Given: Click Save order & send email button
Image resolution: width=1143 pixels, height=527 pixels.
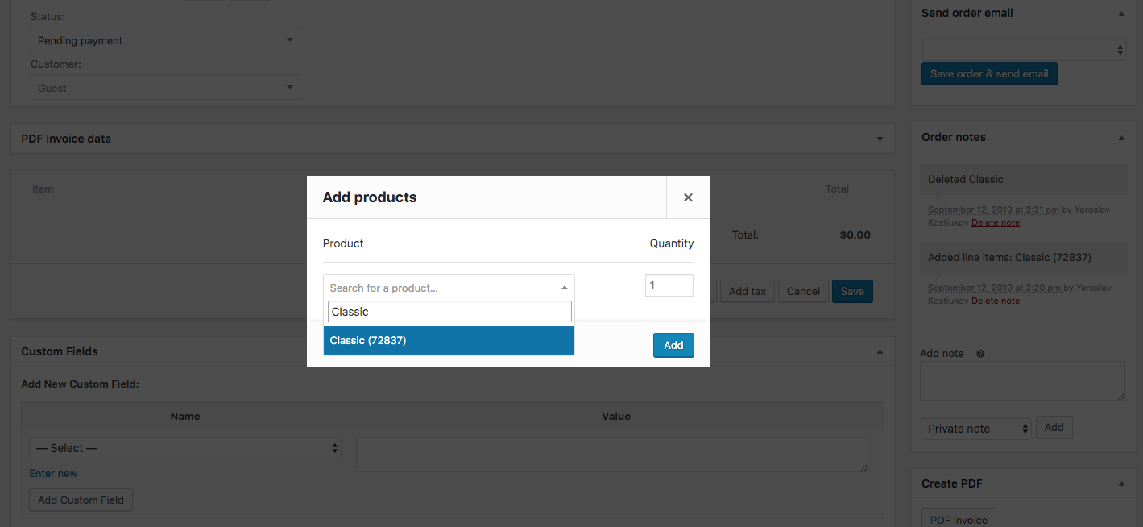Looking at the screenshot, I should [x=988, y=74].
